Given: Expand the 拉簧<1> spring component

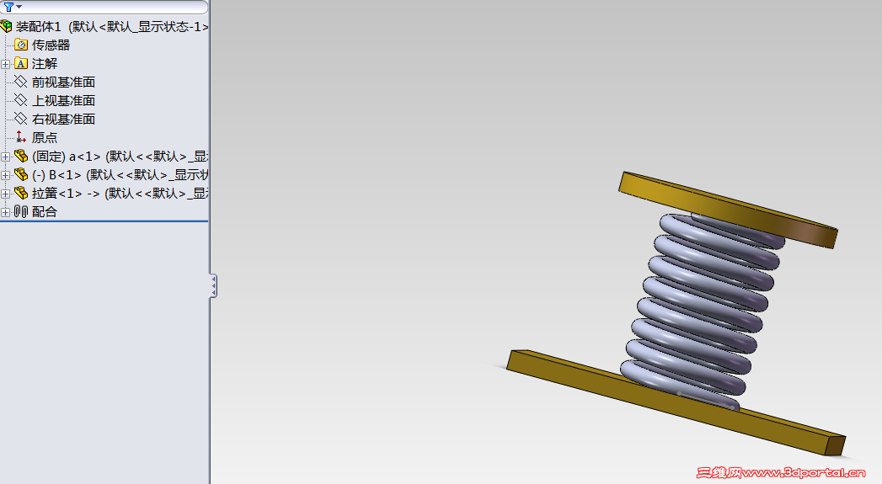Looking at the screenshot, I should 6,194.
